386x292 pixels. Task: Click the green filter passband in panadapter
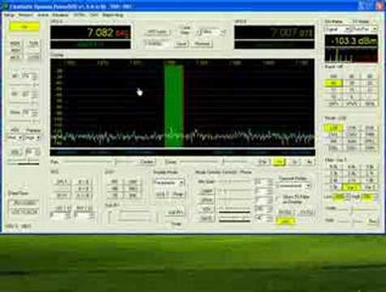(x=174, y=105)
